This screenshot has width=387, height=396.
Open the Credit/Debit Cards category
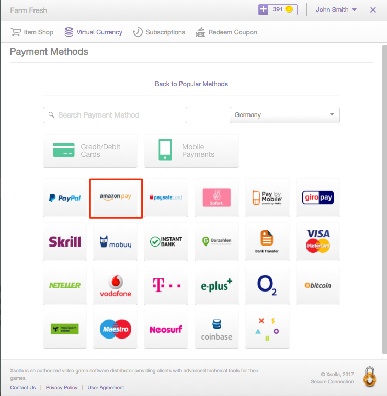pos(90,151)
